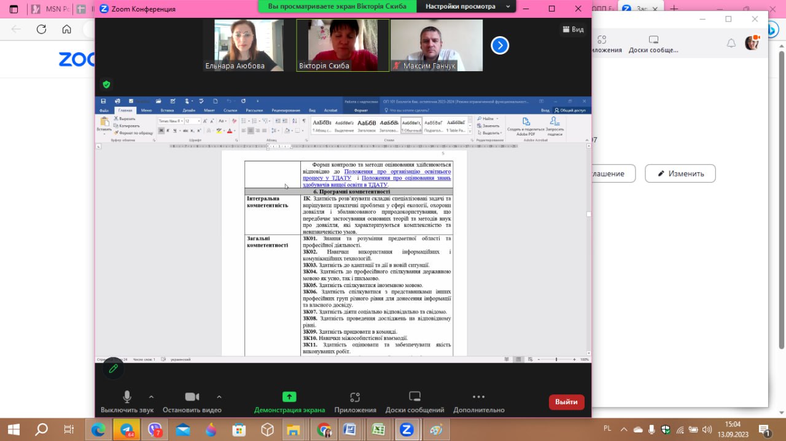Viewport: 786px width, 441px height.
Task: Open Telegram from taskbar
Action: pyautogui.click(x=126, y=429)
